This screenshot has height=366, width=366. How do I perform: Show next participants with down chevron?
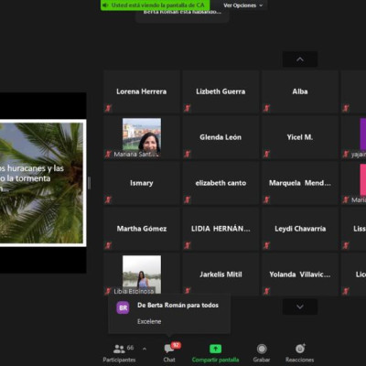(300, 307)
